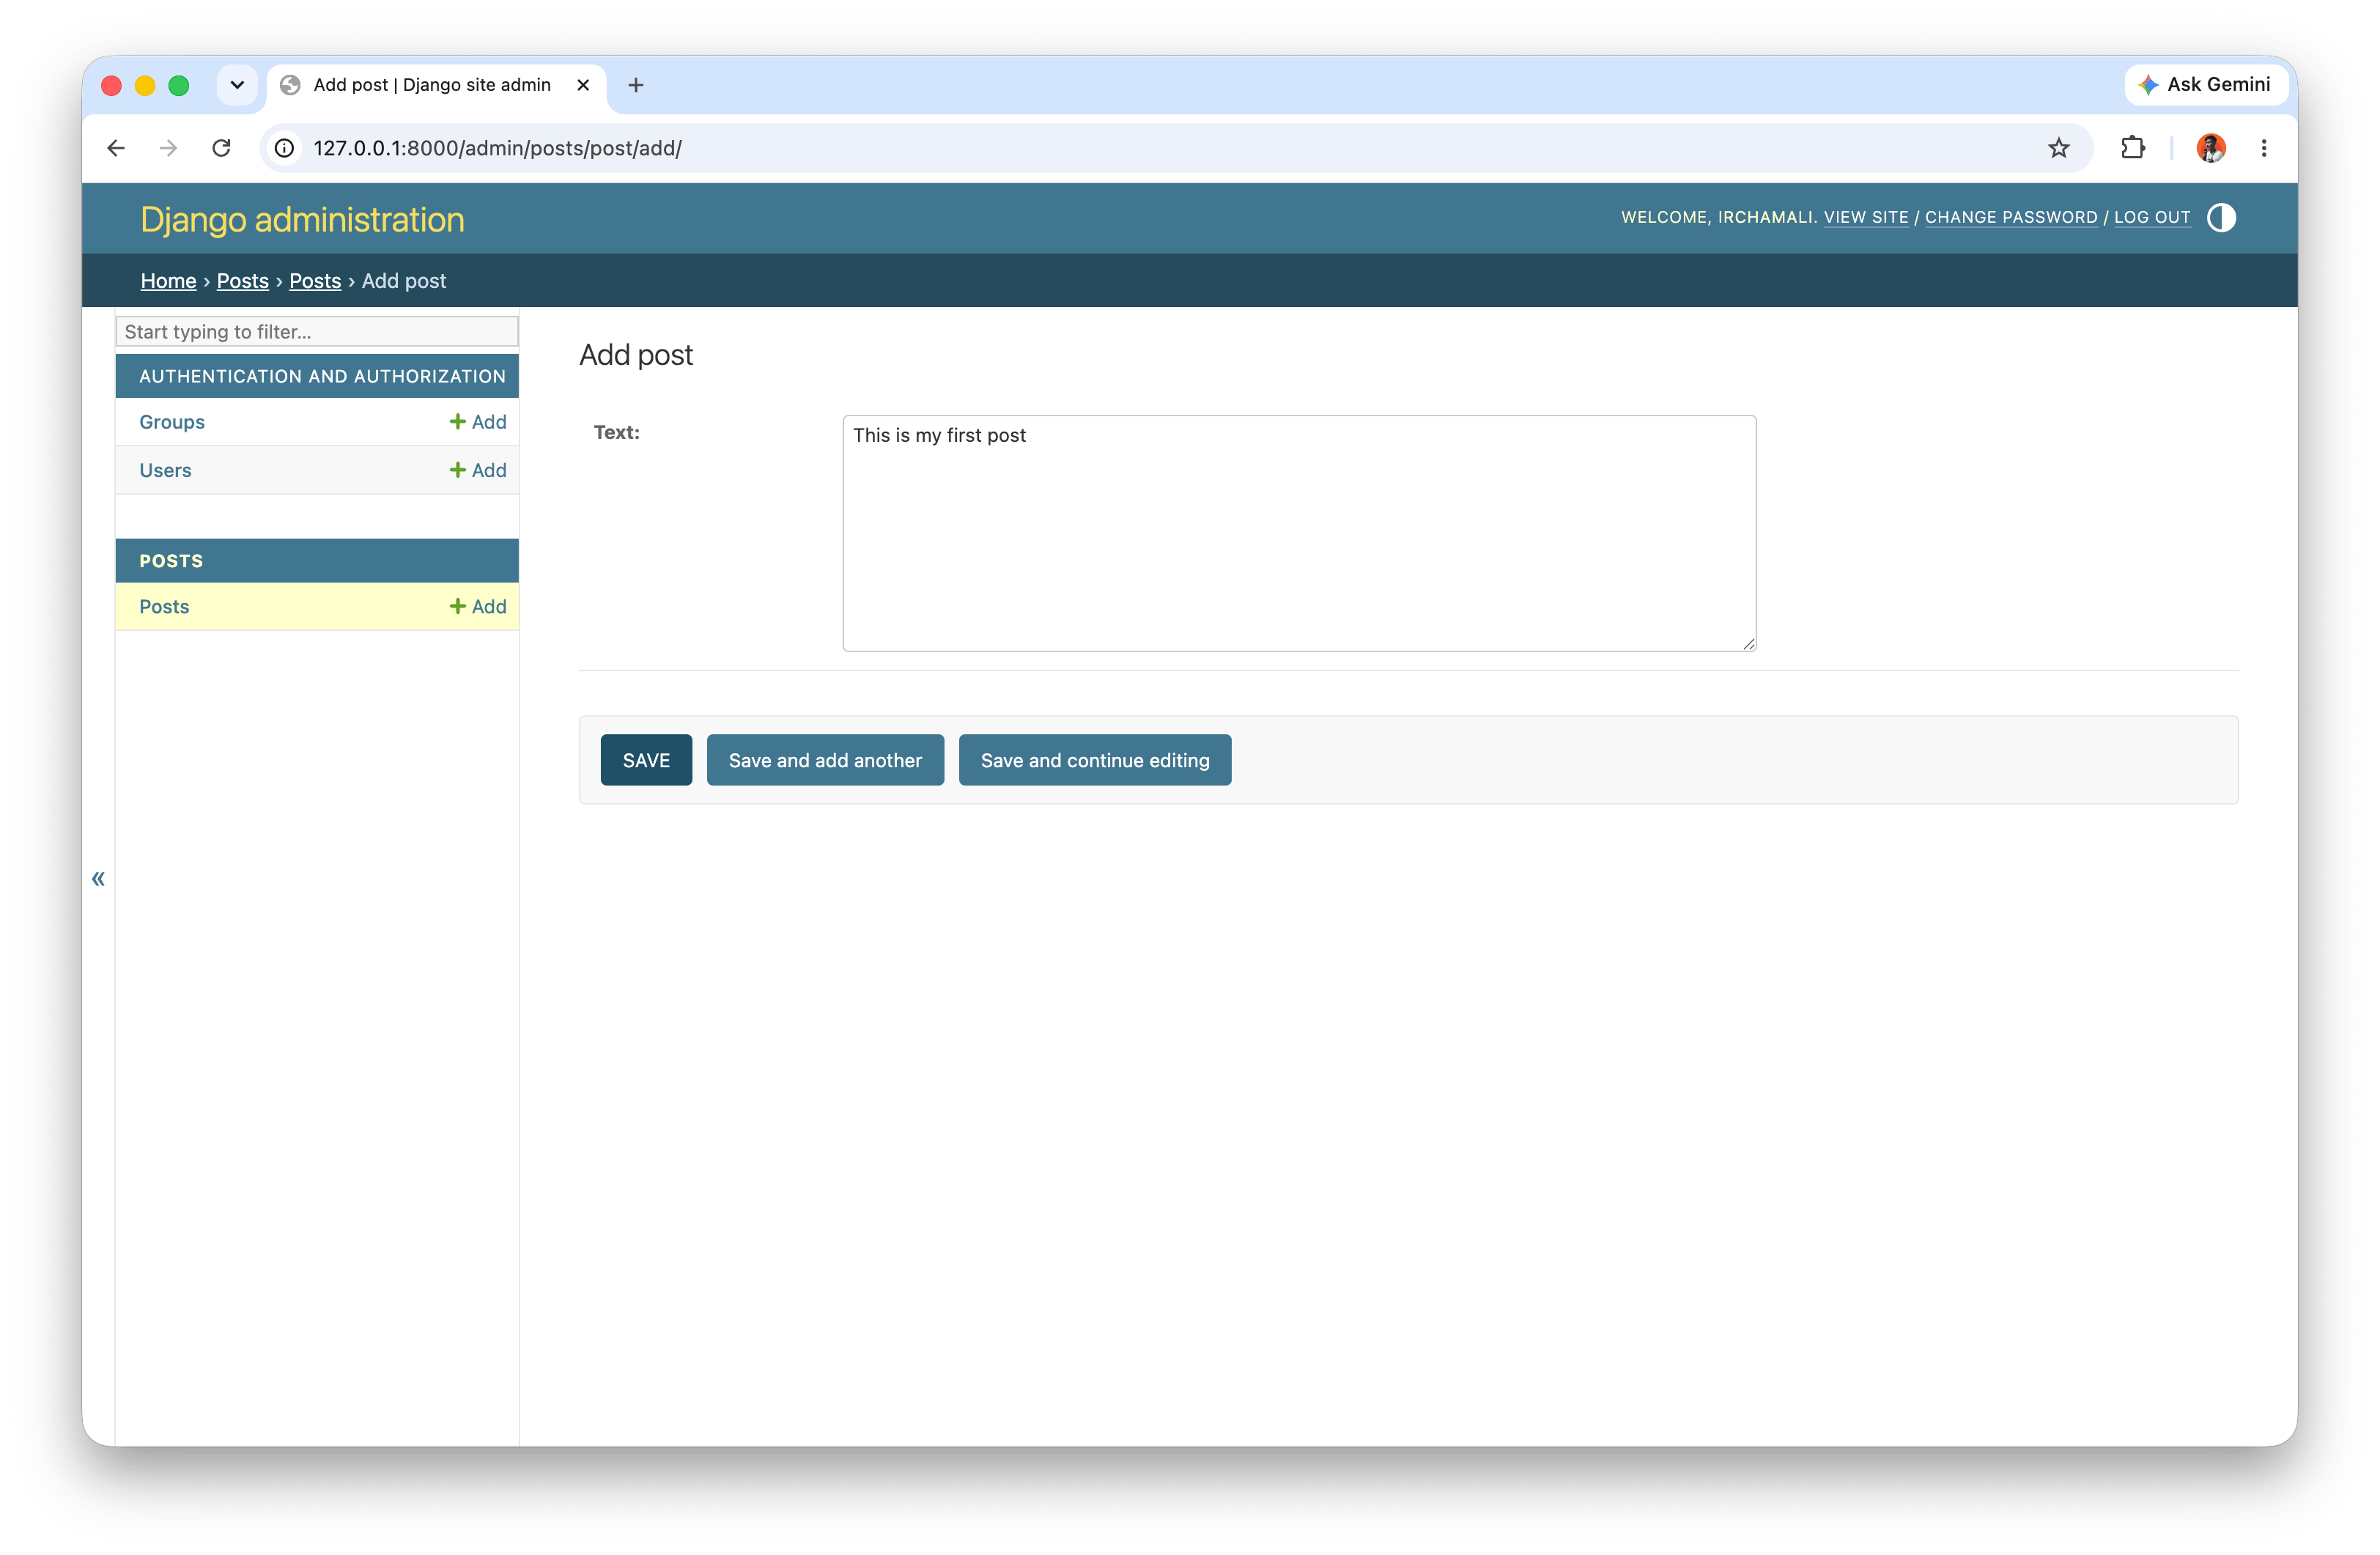2380x1555 pixels.
Task: Click the Add post breadcrumb text
Action: click(x=404, y=281)
